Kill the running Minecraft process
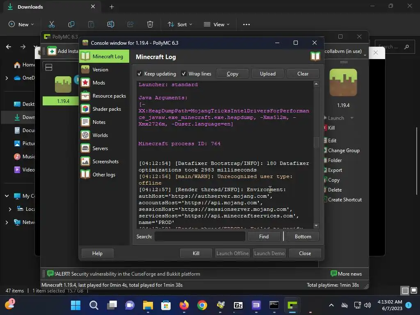 [196, 253]
